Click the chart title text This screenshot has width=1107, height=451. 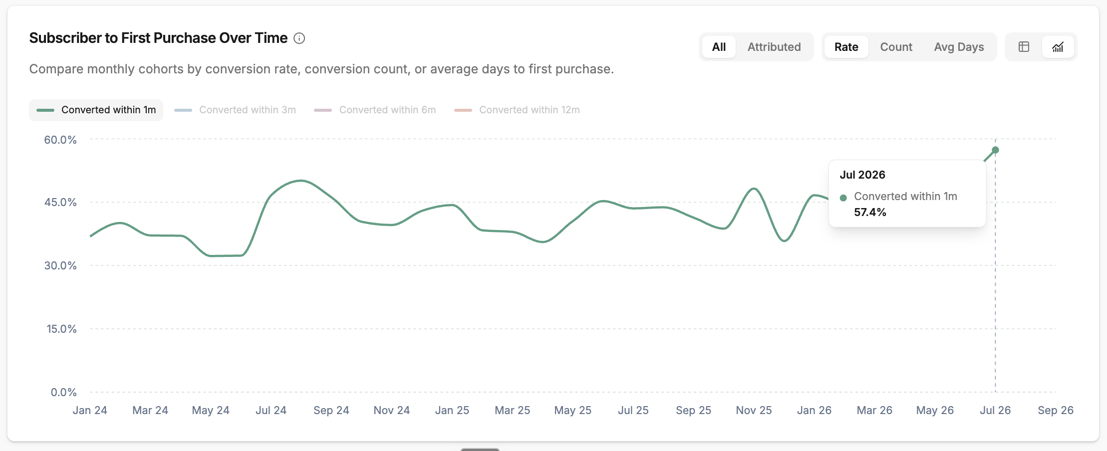click(158, 38)
